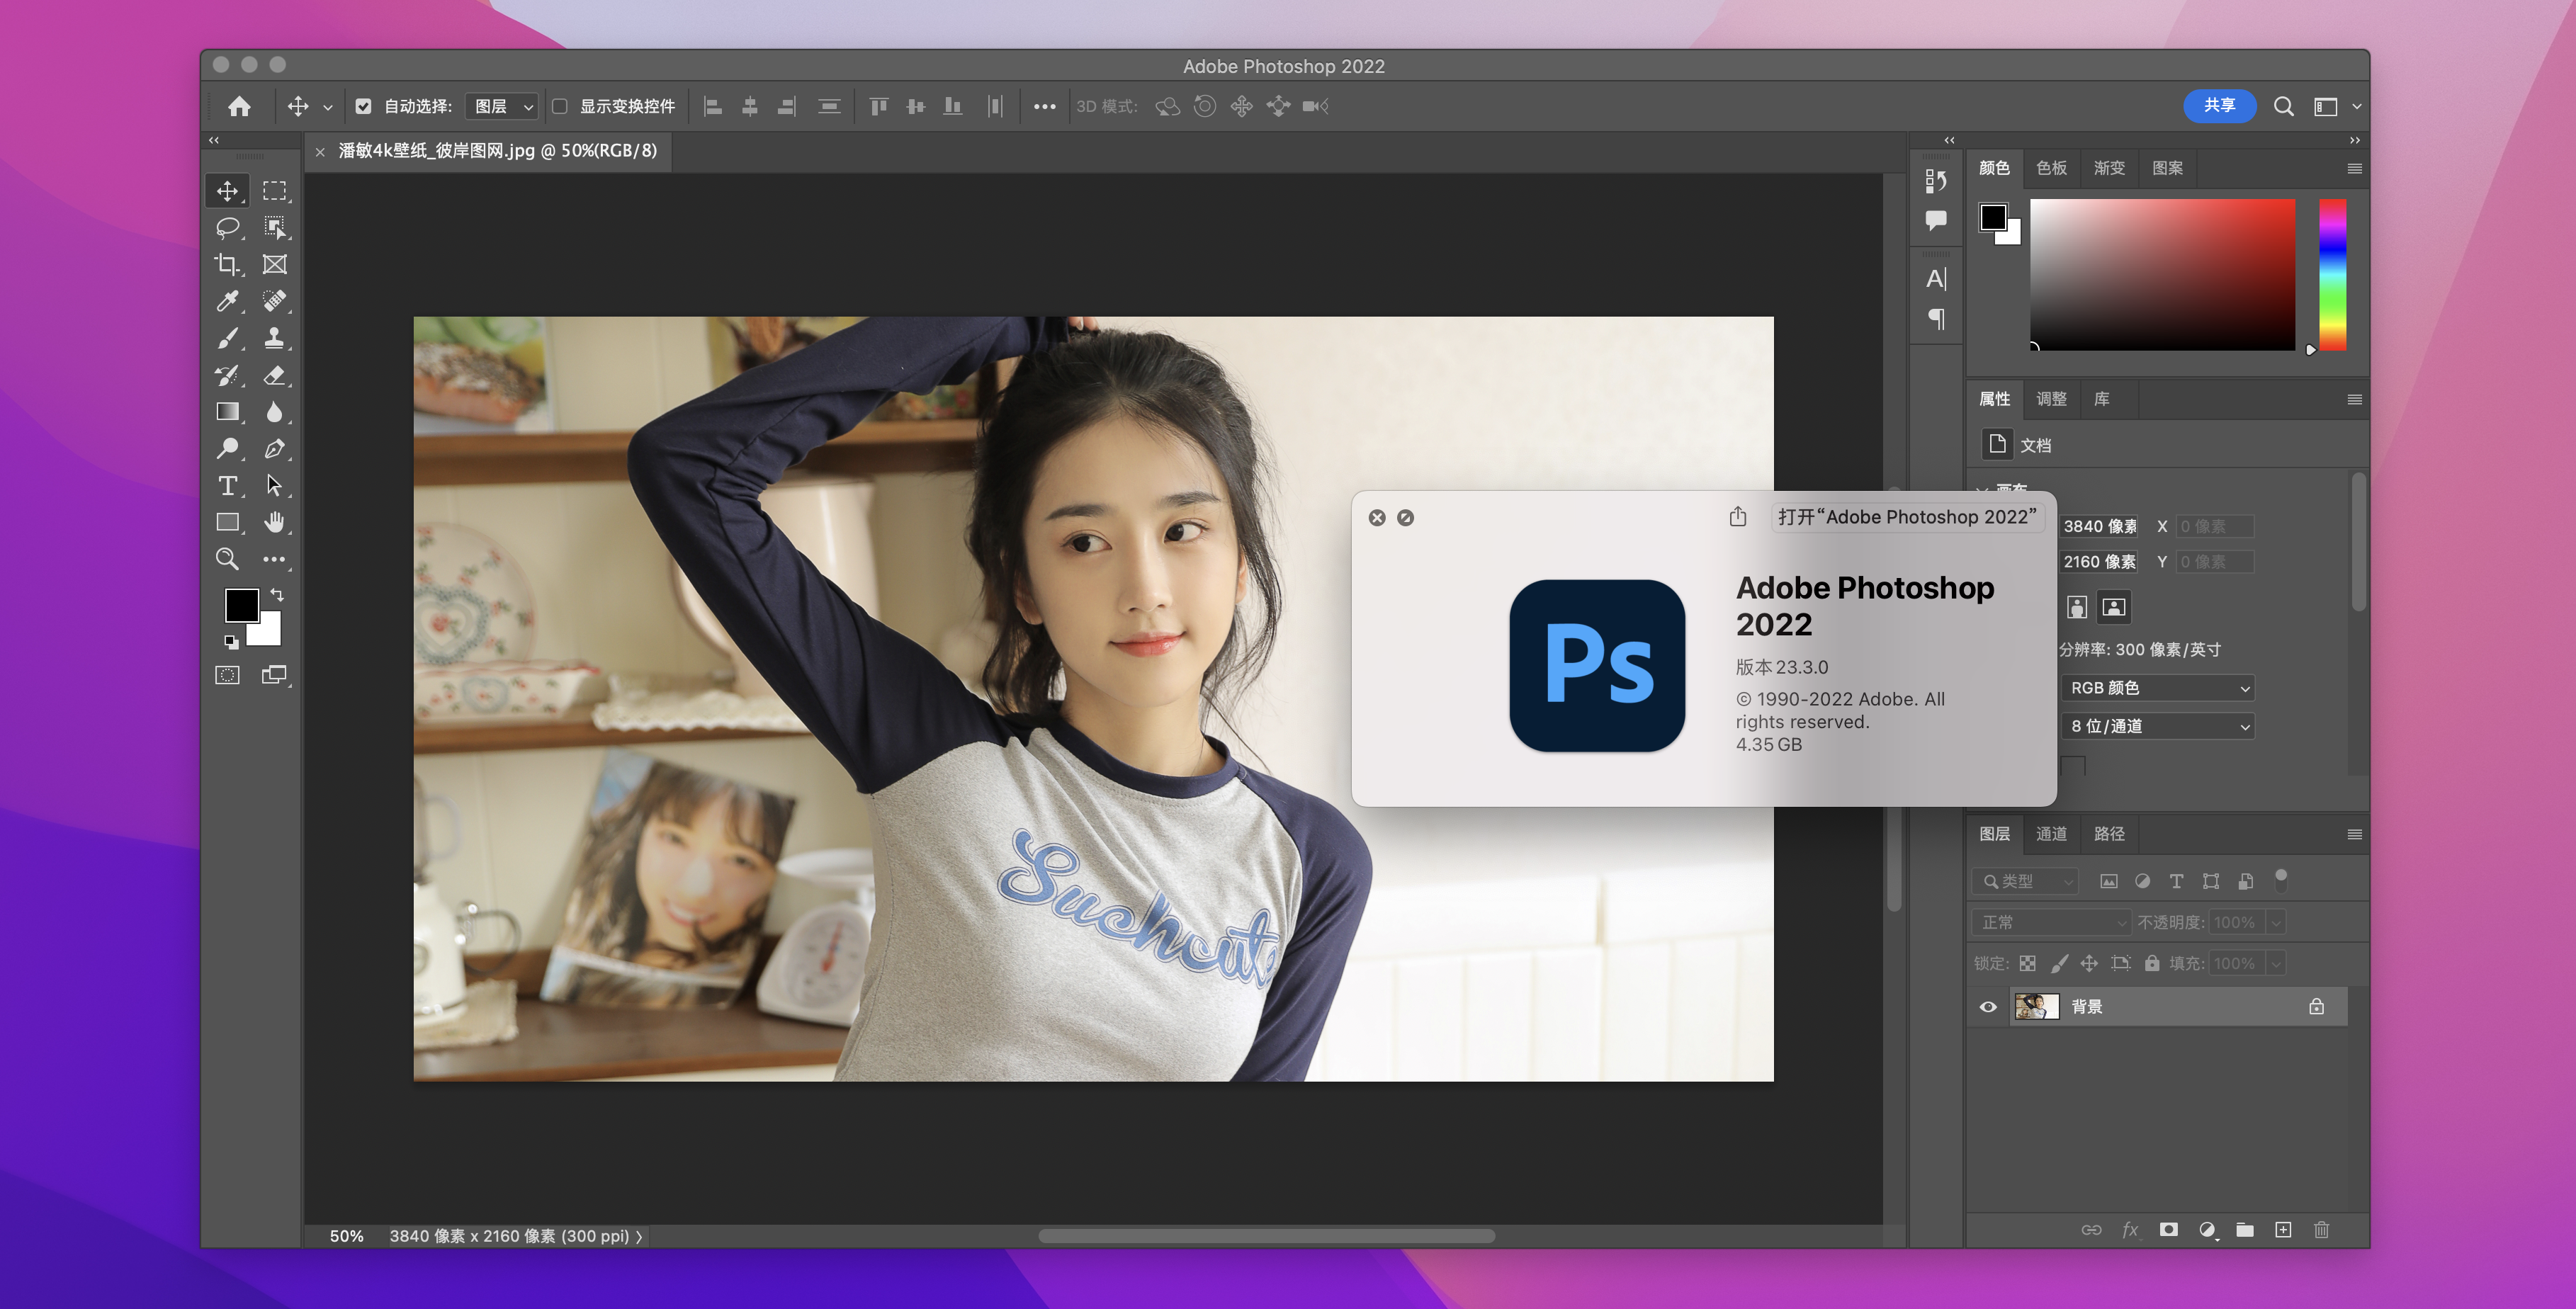The image size is (2576, 1309).
Task: Enable the 显示变换控件 checkbox
Action: [560, 106]
